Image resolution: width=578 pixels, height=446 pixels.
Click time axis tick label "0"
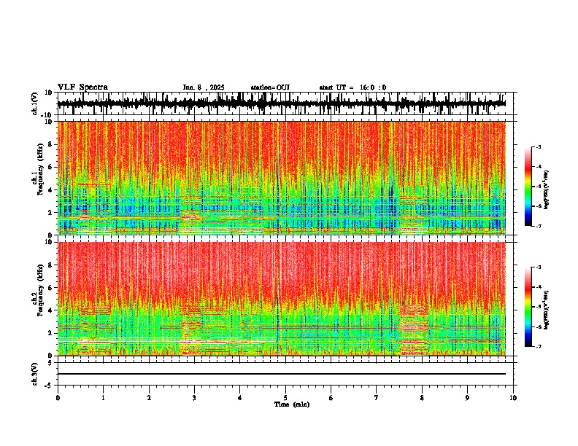58,398
